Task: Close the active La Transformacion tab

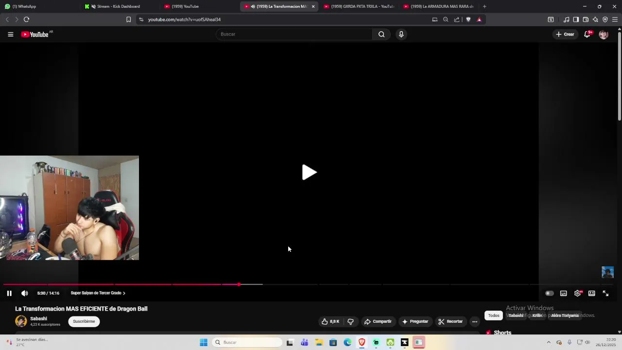Action: pos(313,6)
